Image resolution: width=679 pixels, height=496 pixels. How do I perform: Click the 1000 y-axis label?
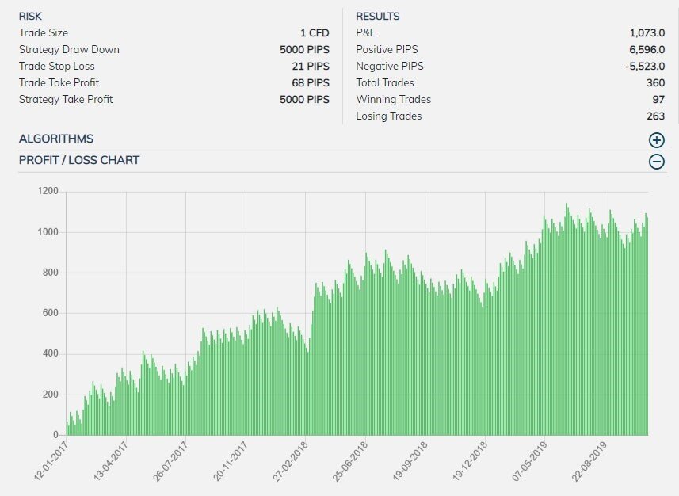(x=48, y=232)
